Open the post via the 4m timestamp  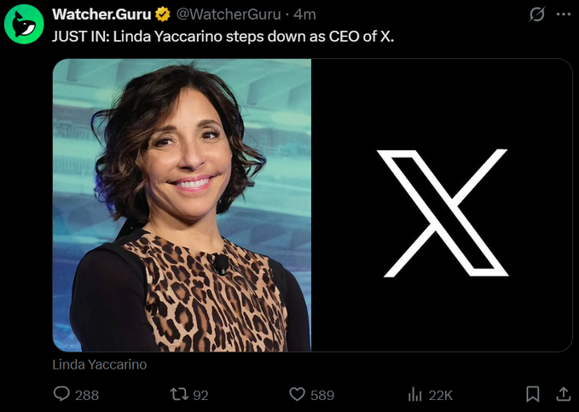tap(304, 15)
